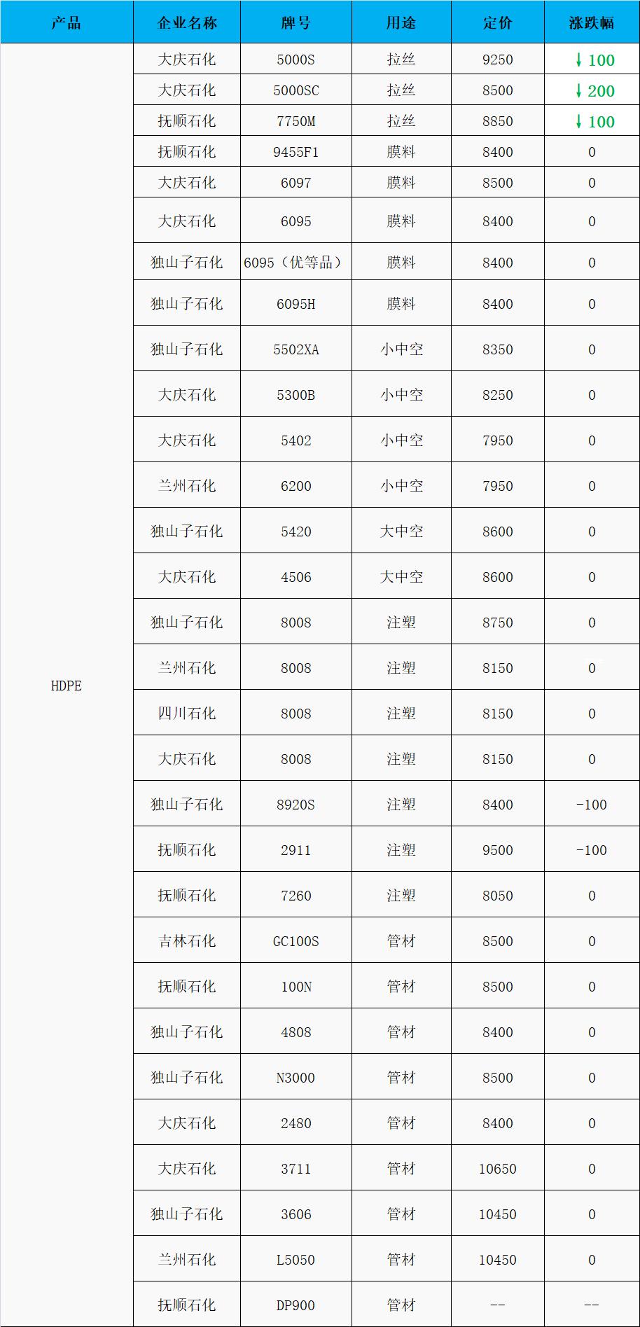Select the GC100S grade cell
The width and height of the screenshot is (640, 1327).
point(295,941)
